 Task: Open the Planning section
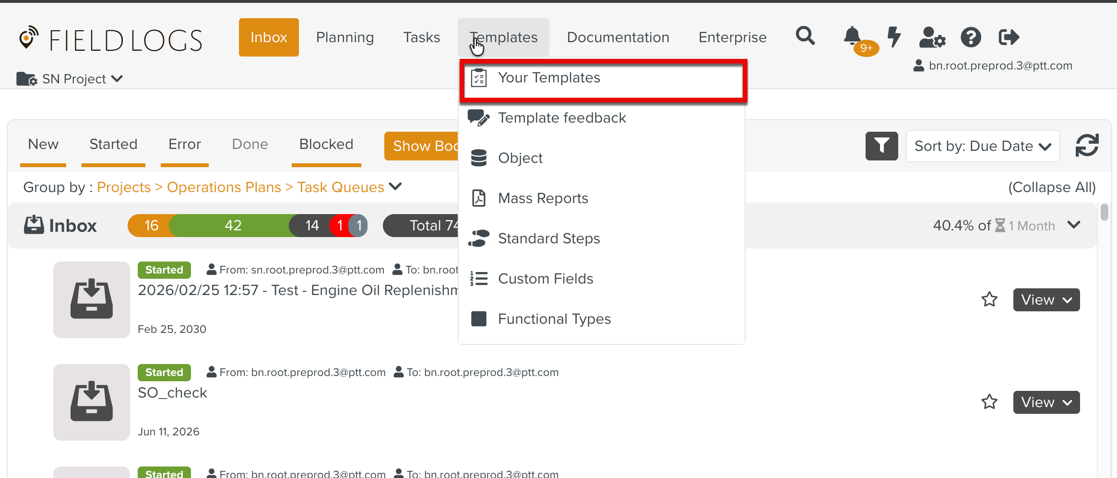[345, 37]
